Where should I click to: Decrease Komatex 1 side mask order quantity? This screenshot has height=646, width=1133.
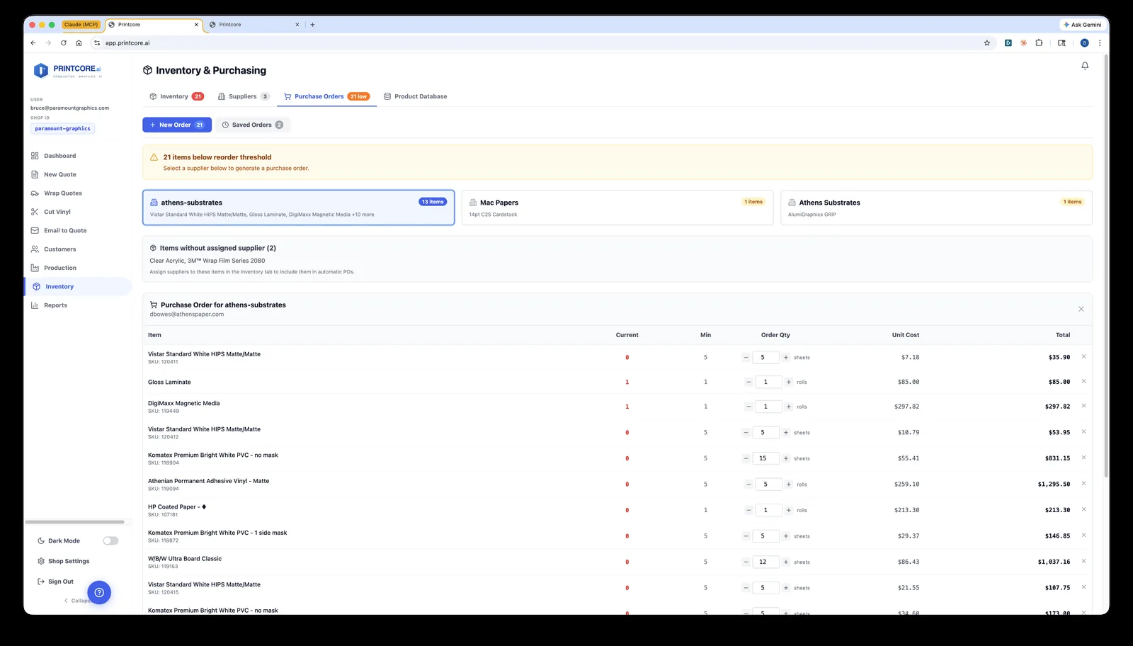(746, 536)
